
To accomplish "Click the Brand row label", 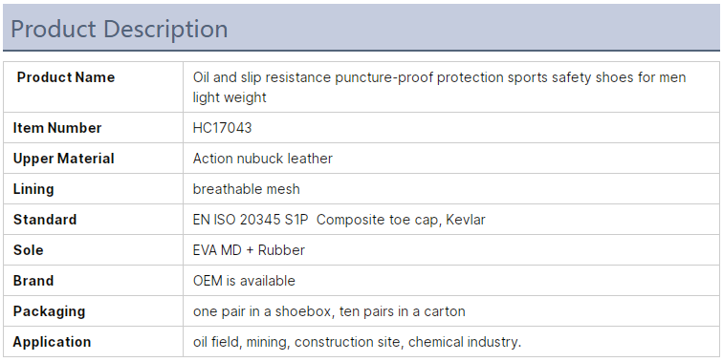I will click(33, 281).
